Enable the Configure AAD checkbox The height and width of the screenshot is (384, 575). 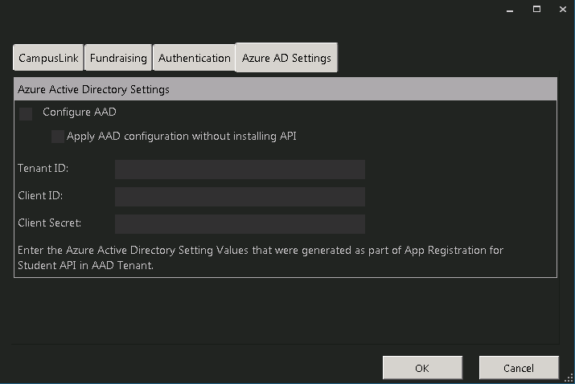tap(26, 113)
